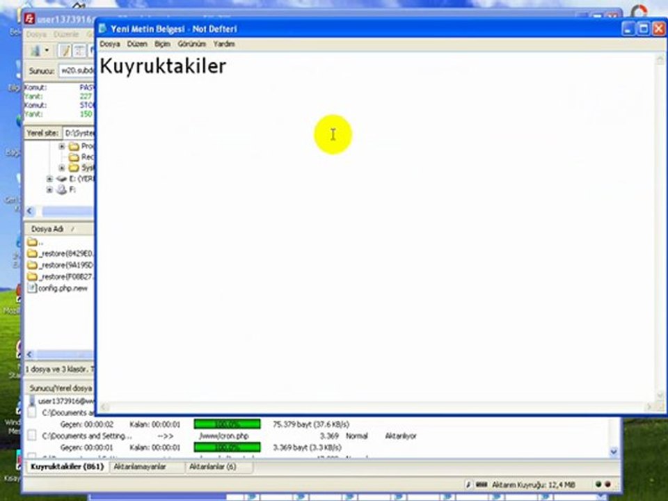Select the 'Pro...' folder icon in FileZilla tree

[x=74, y=146]
